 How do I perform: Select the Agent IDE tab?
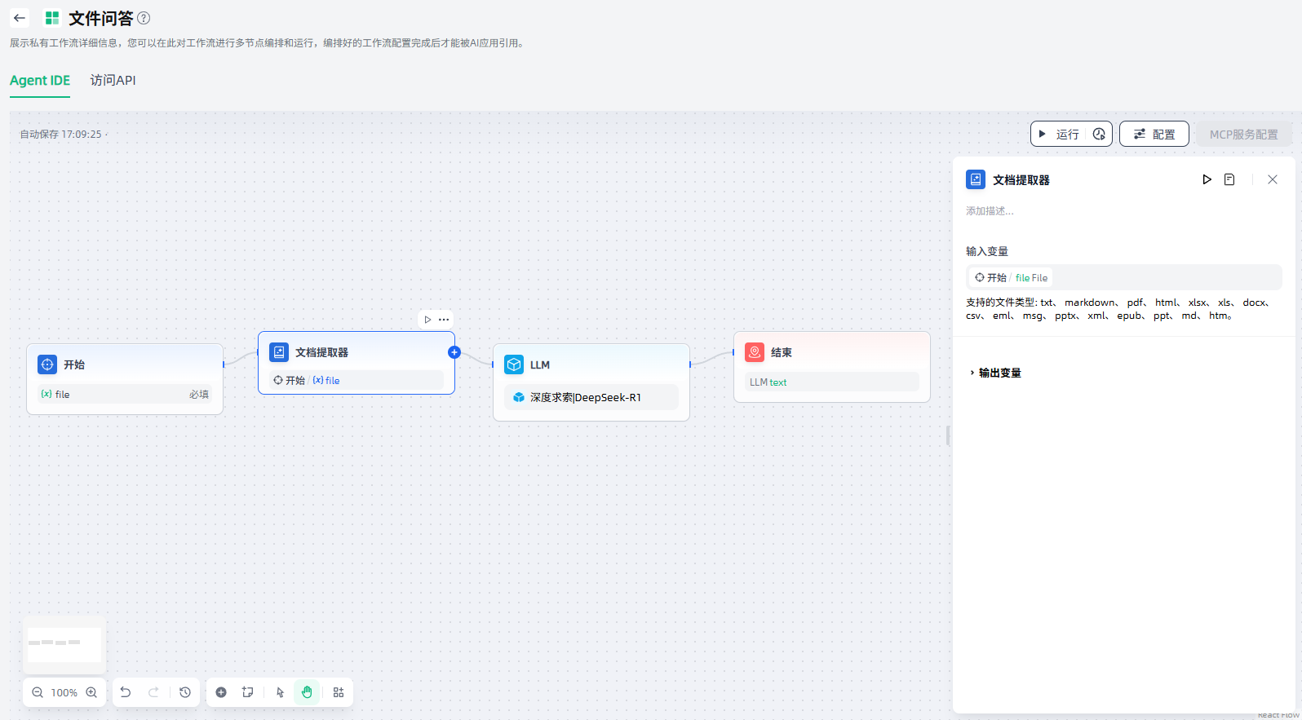coord(40,80)
